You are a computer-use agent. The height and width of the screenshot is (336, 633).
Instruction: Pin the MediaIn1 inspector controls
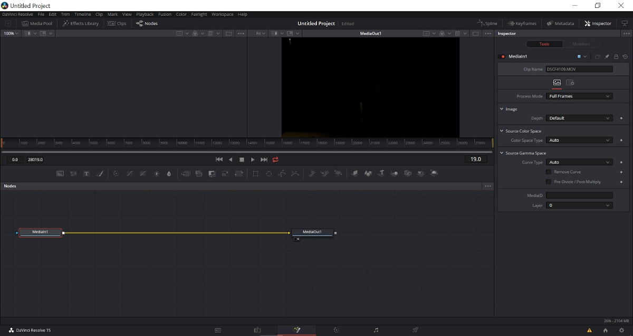607,56
